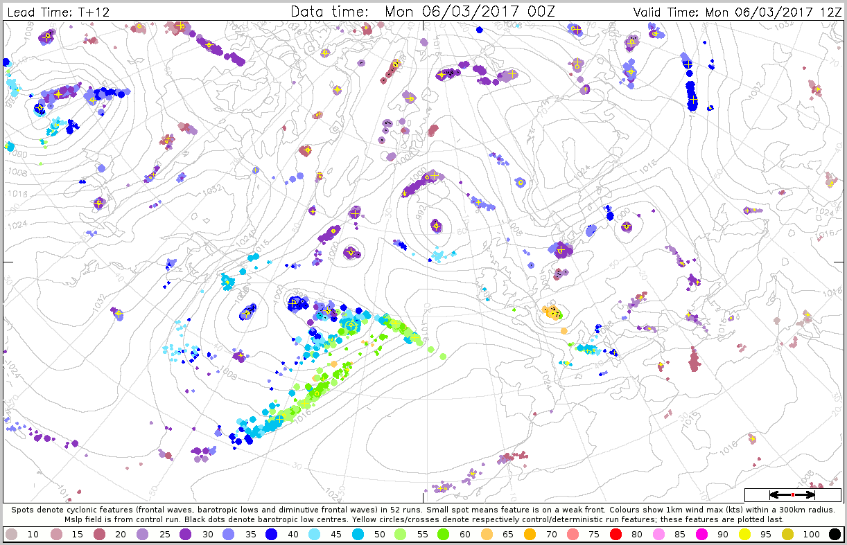Viewport: 847px width, 545px height.
Task: Click the orange swatch between 65 and 70
Action: tap(530, 535)
